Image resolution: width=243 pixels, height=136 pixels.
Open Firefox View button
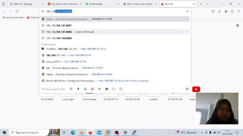click(3, 4)
